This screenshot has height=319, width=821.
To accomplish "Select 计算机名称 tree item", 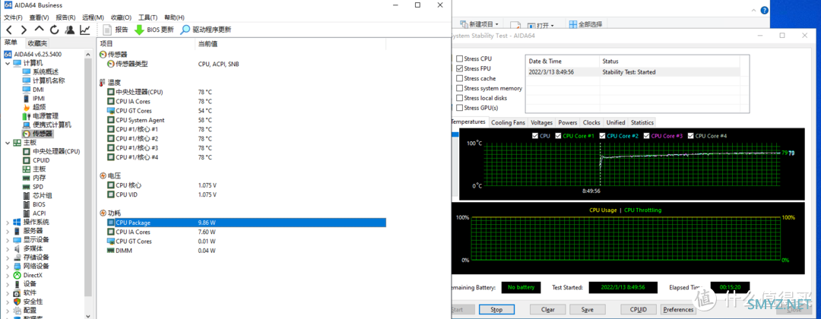I will [43, 81].
